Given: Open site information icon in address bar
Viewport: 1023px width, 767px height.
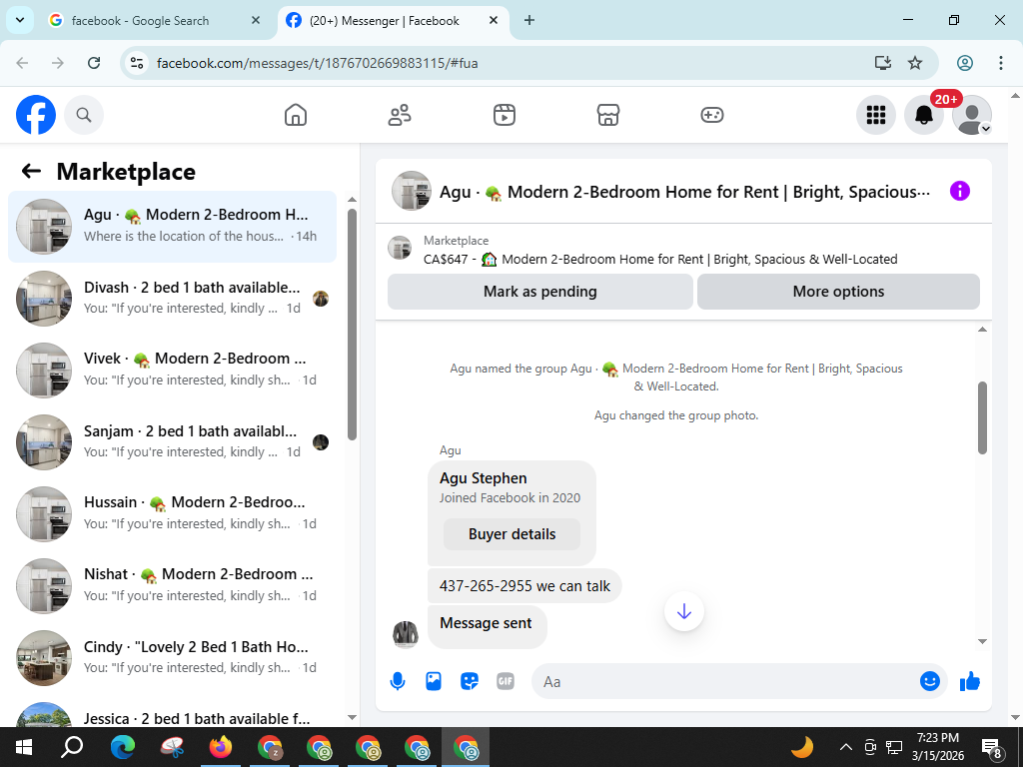Looking at the screenshot, I should point(137,63).
